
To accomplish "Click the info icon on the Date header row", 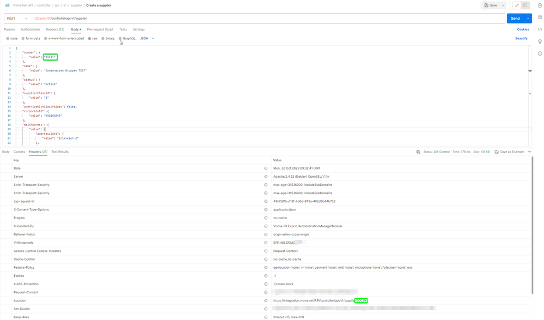I will pyautogui.click(x=266, y=168).
